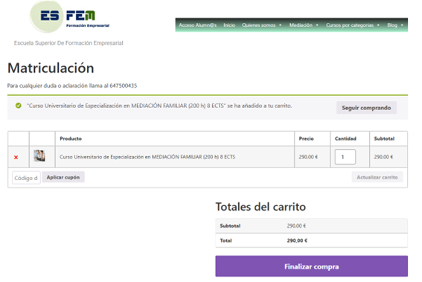Viewport: 422px width, 282px height.
Task: Click the phone number line text
Action: tap(72, 86)
